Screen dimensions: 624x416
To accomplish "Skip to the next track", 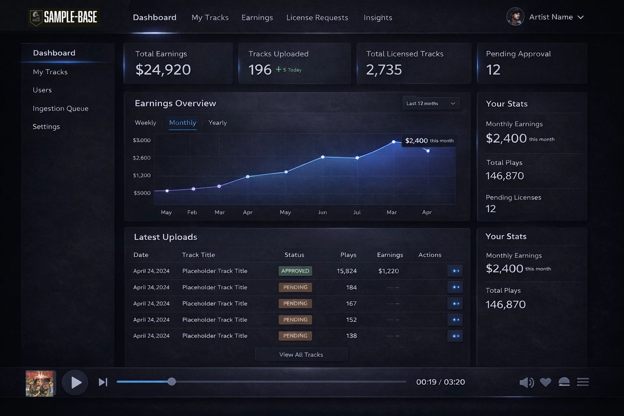I will pos(103,382).
